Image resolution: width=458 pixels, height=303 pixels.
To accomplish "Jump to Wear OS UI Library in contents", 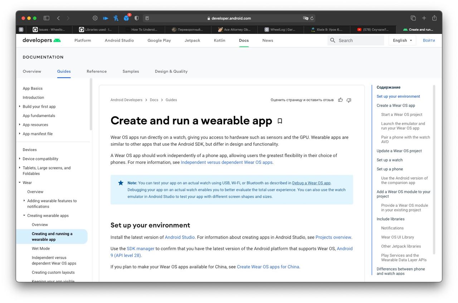I will [x=398, y=237].
